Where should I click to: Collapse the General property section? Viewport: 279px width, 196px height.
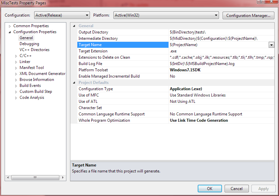click(74, 26)
